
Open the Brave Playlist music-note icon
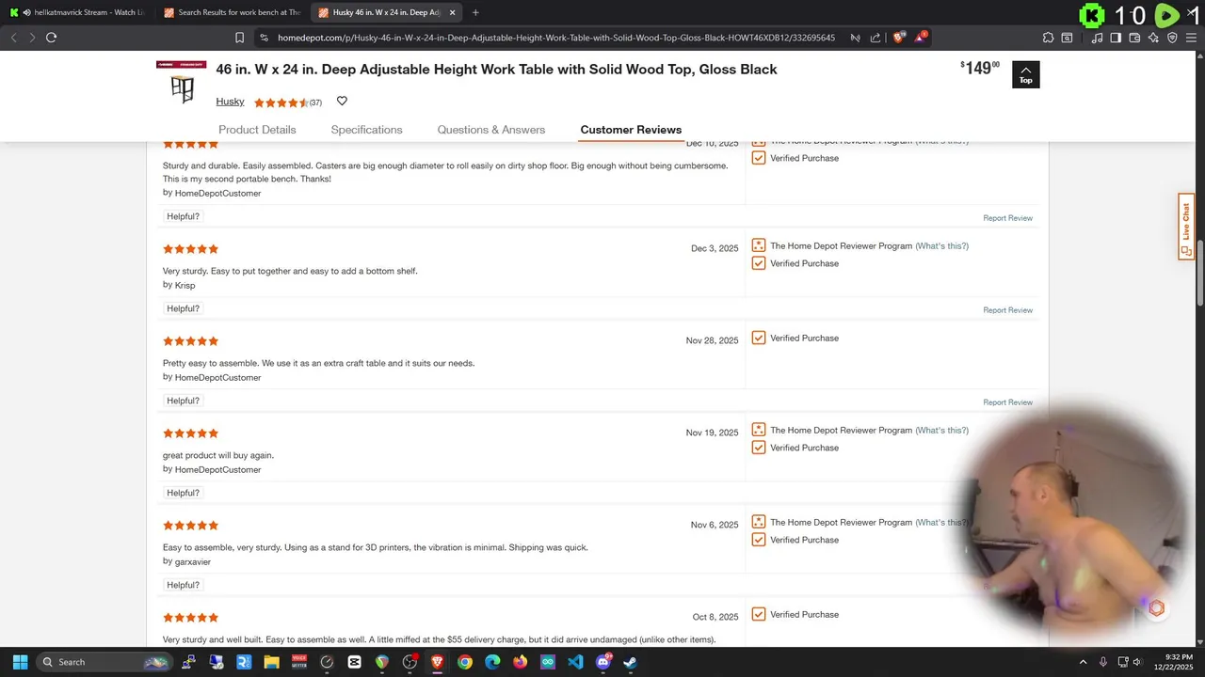tap(1098, 38)
